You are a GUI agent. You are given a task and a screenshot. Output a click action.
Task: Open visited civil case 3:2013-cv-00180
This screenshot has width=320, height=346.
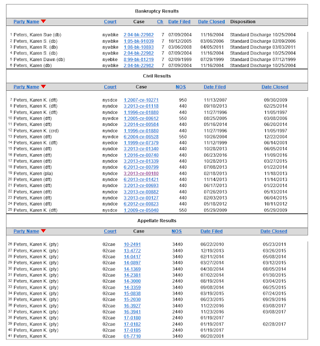pos(141,174)
